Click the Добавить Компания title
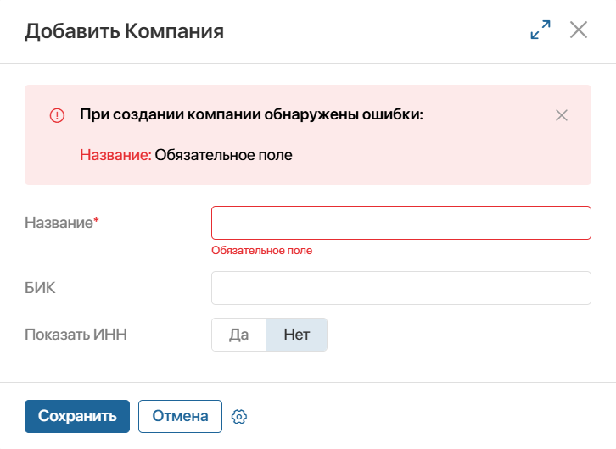Image resolution: width=616 pixels, height=449 pixels. [124, 31]
